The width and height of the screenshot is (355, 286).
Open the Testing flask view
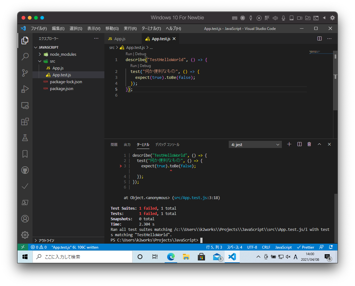(x=25, y=138)
